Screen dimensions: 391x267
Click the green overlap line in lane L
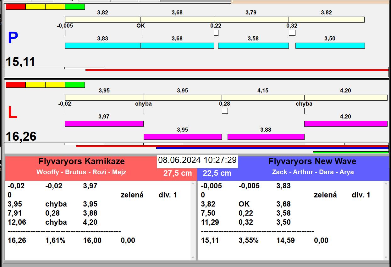(351, 152)
